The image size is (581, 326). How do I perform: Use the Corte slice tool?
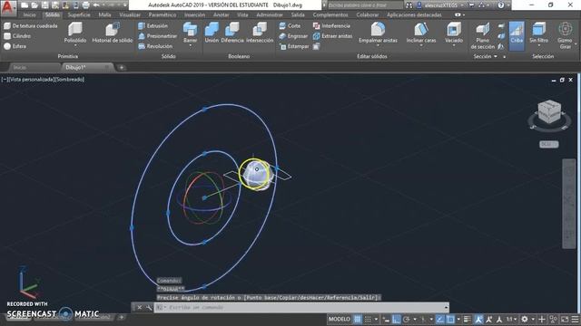pos(290,26)
